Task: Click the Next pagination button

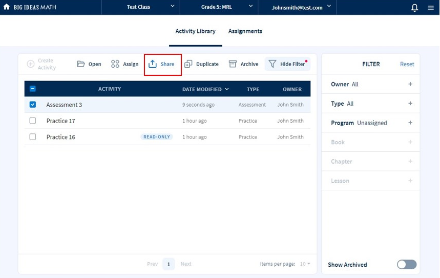Action: [186, 264]
